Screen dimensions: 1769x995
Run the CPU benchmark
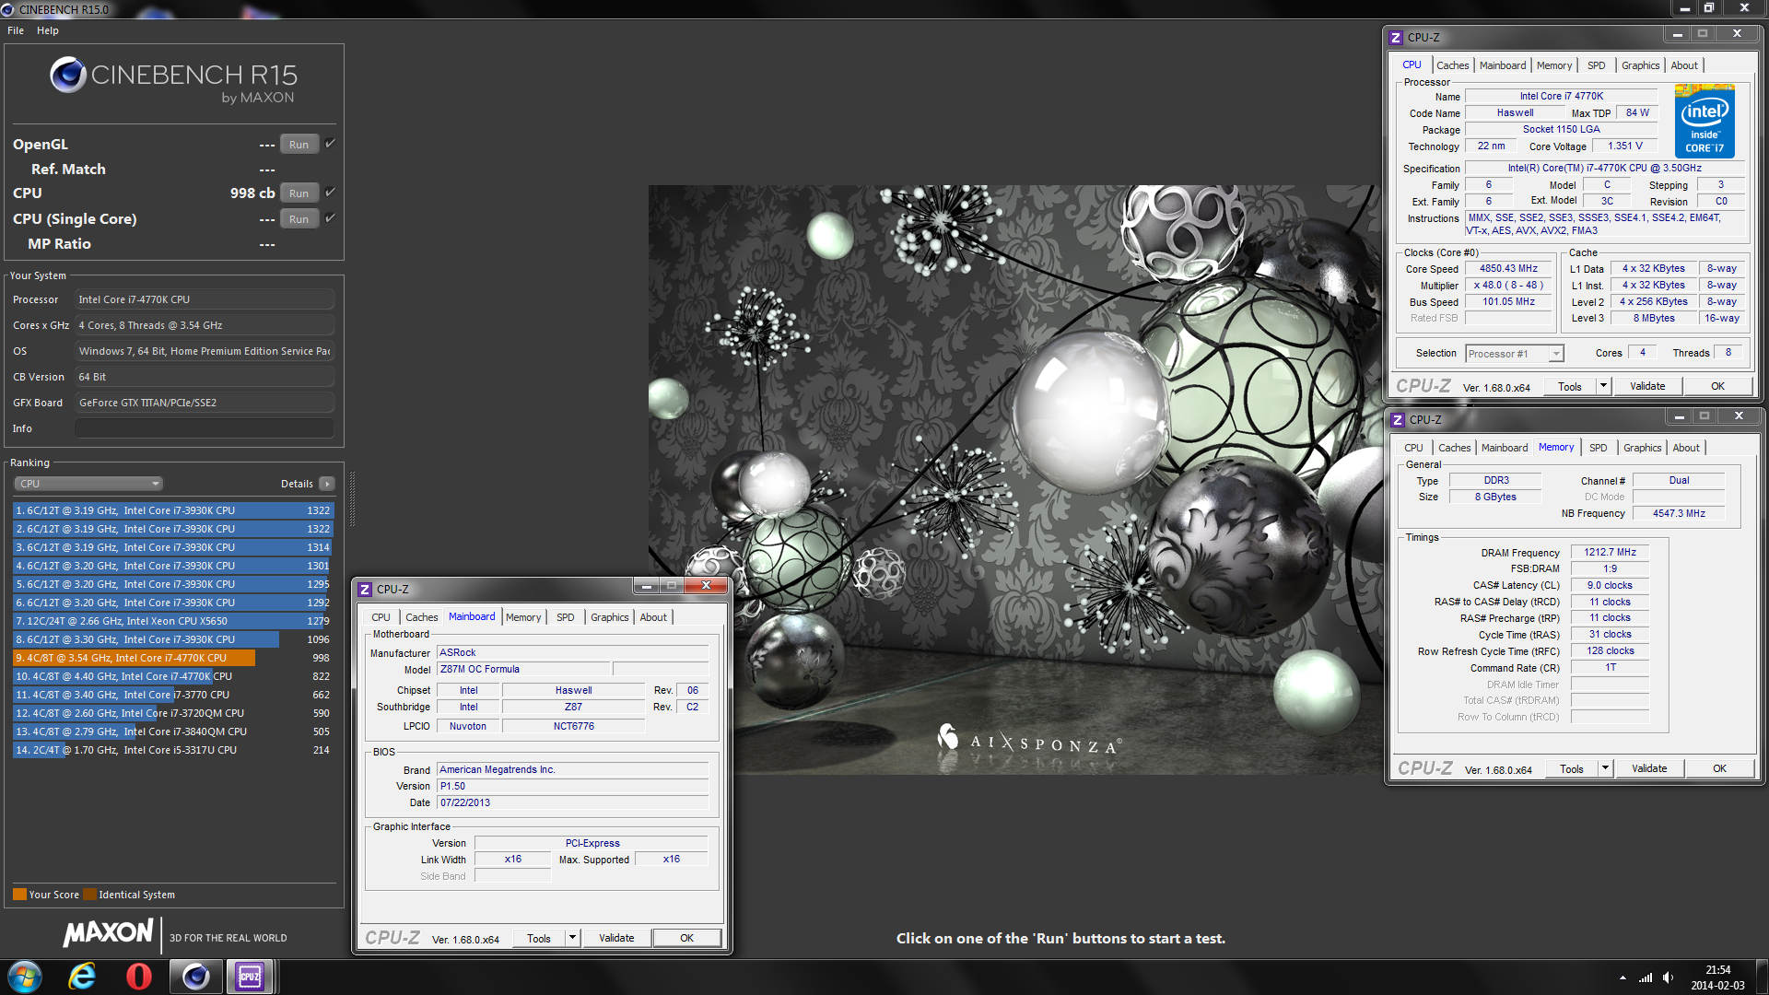pyautogui.click(x=299, y=193)
